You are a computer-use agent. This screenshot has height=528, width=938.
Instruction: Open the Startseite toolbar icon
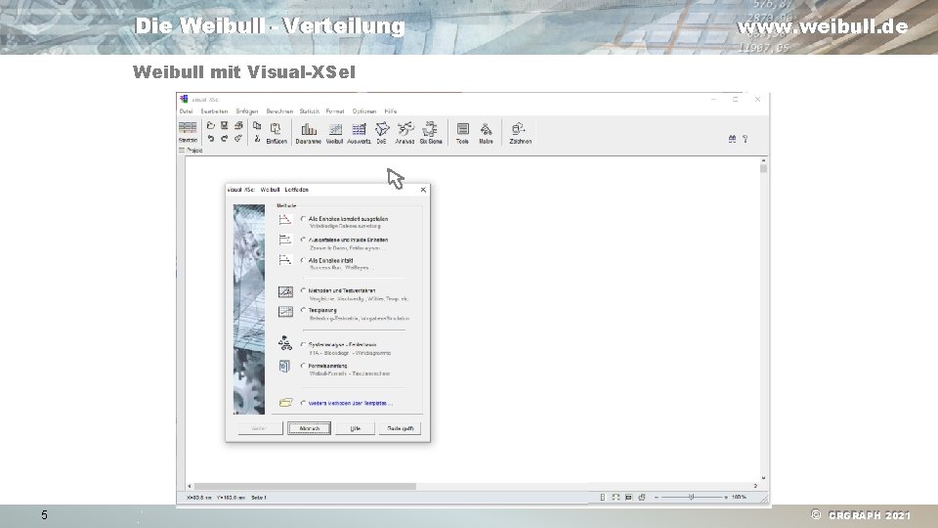tap(188, 132)
